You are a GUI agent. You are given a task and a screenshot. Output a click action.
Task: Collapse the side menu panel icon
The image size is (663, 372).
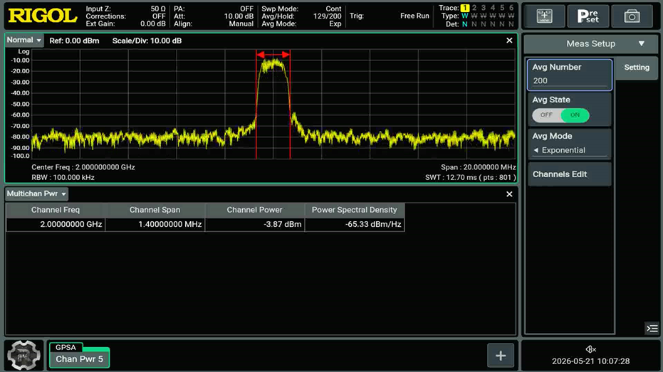click(x=652, y=328)
